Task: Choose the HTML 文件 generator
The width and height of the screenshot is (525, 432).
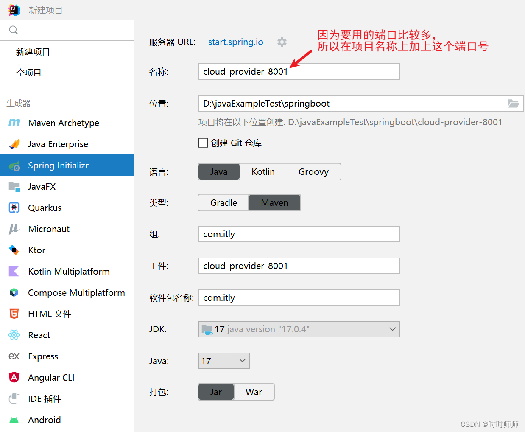Action: (x=67, y=314)
